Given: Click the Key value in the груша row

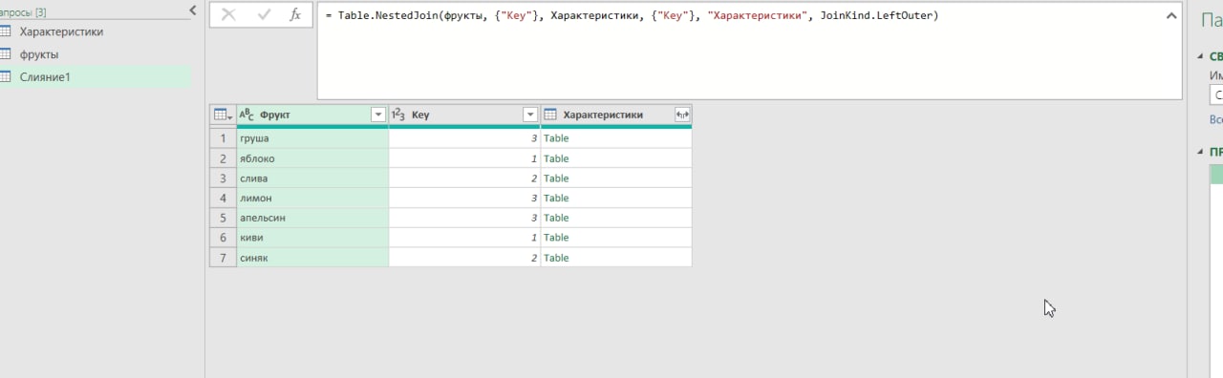Looking at the screenshot, I should tap(464, 138).
